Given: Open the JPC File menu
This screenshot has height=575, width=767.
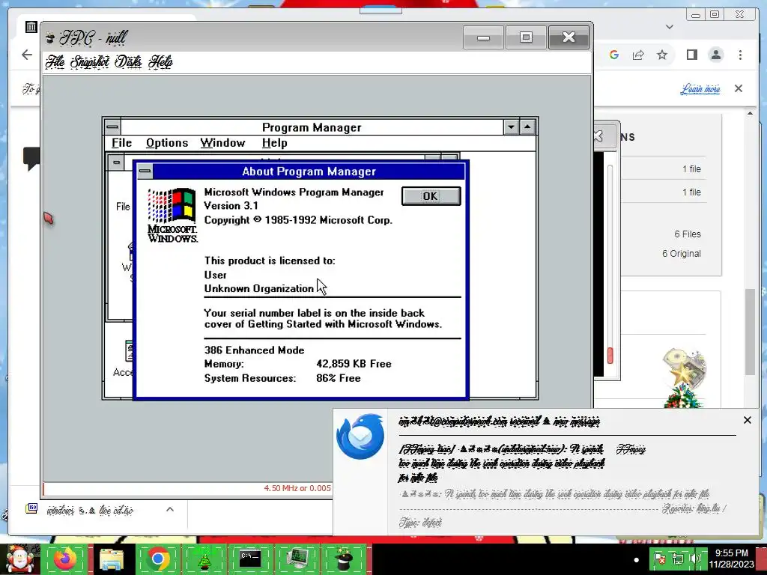Looking at the screenshot, I should [x=55, y=61].
